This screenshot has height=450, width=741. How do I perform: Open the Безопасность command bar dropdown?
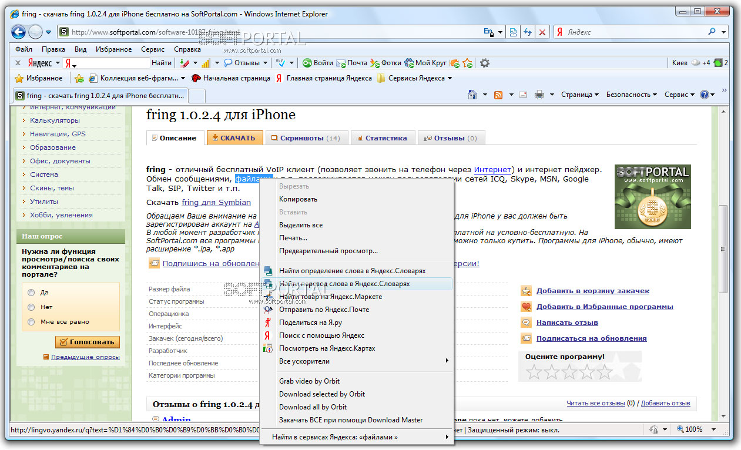pyautogui.click(x=632, y=95)
